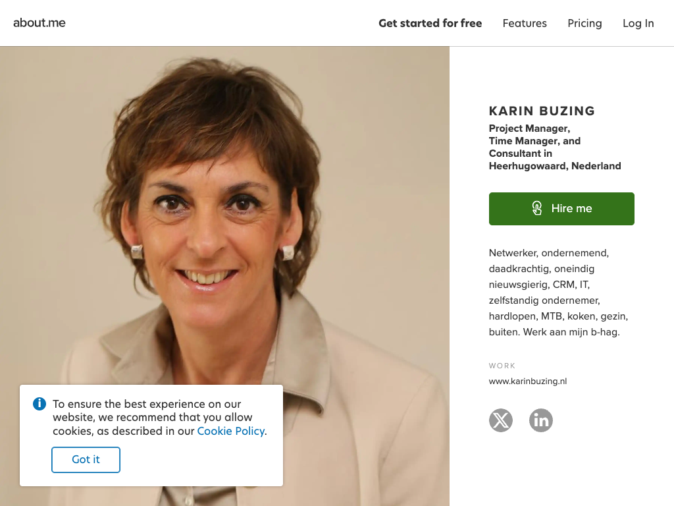The height and width of the screenshot is (506, 674).
Task: Open the Features menu item
Action: [525, 23]
